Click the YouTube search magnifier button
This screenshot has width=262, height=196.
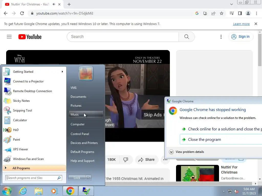[187, 37]
